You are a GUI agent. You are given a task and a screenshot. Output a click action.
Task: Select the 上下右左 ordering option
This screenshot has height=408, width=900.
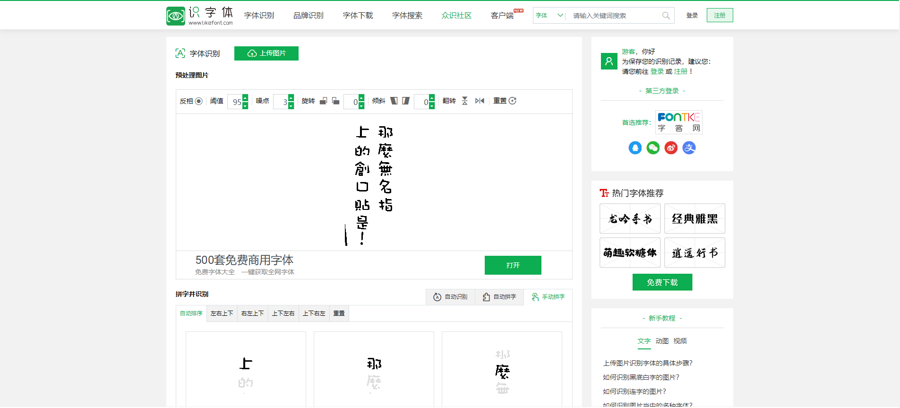tap(314, 313)
